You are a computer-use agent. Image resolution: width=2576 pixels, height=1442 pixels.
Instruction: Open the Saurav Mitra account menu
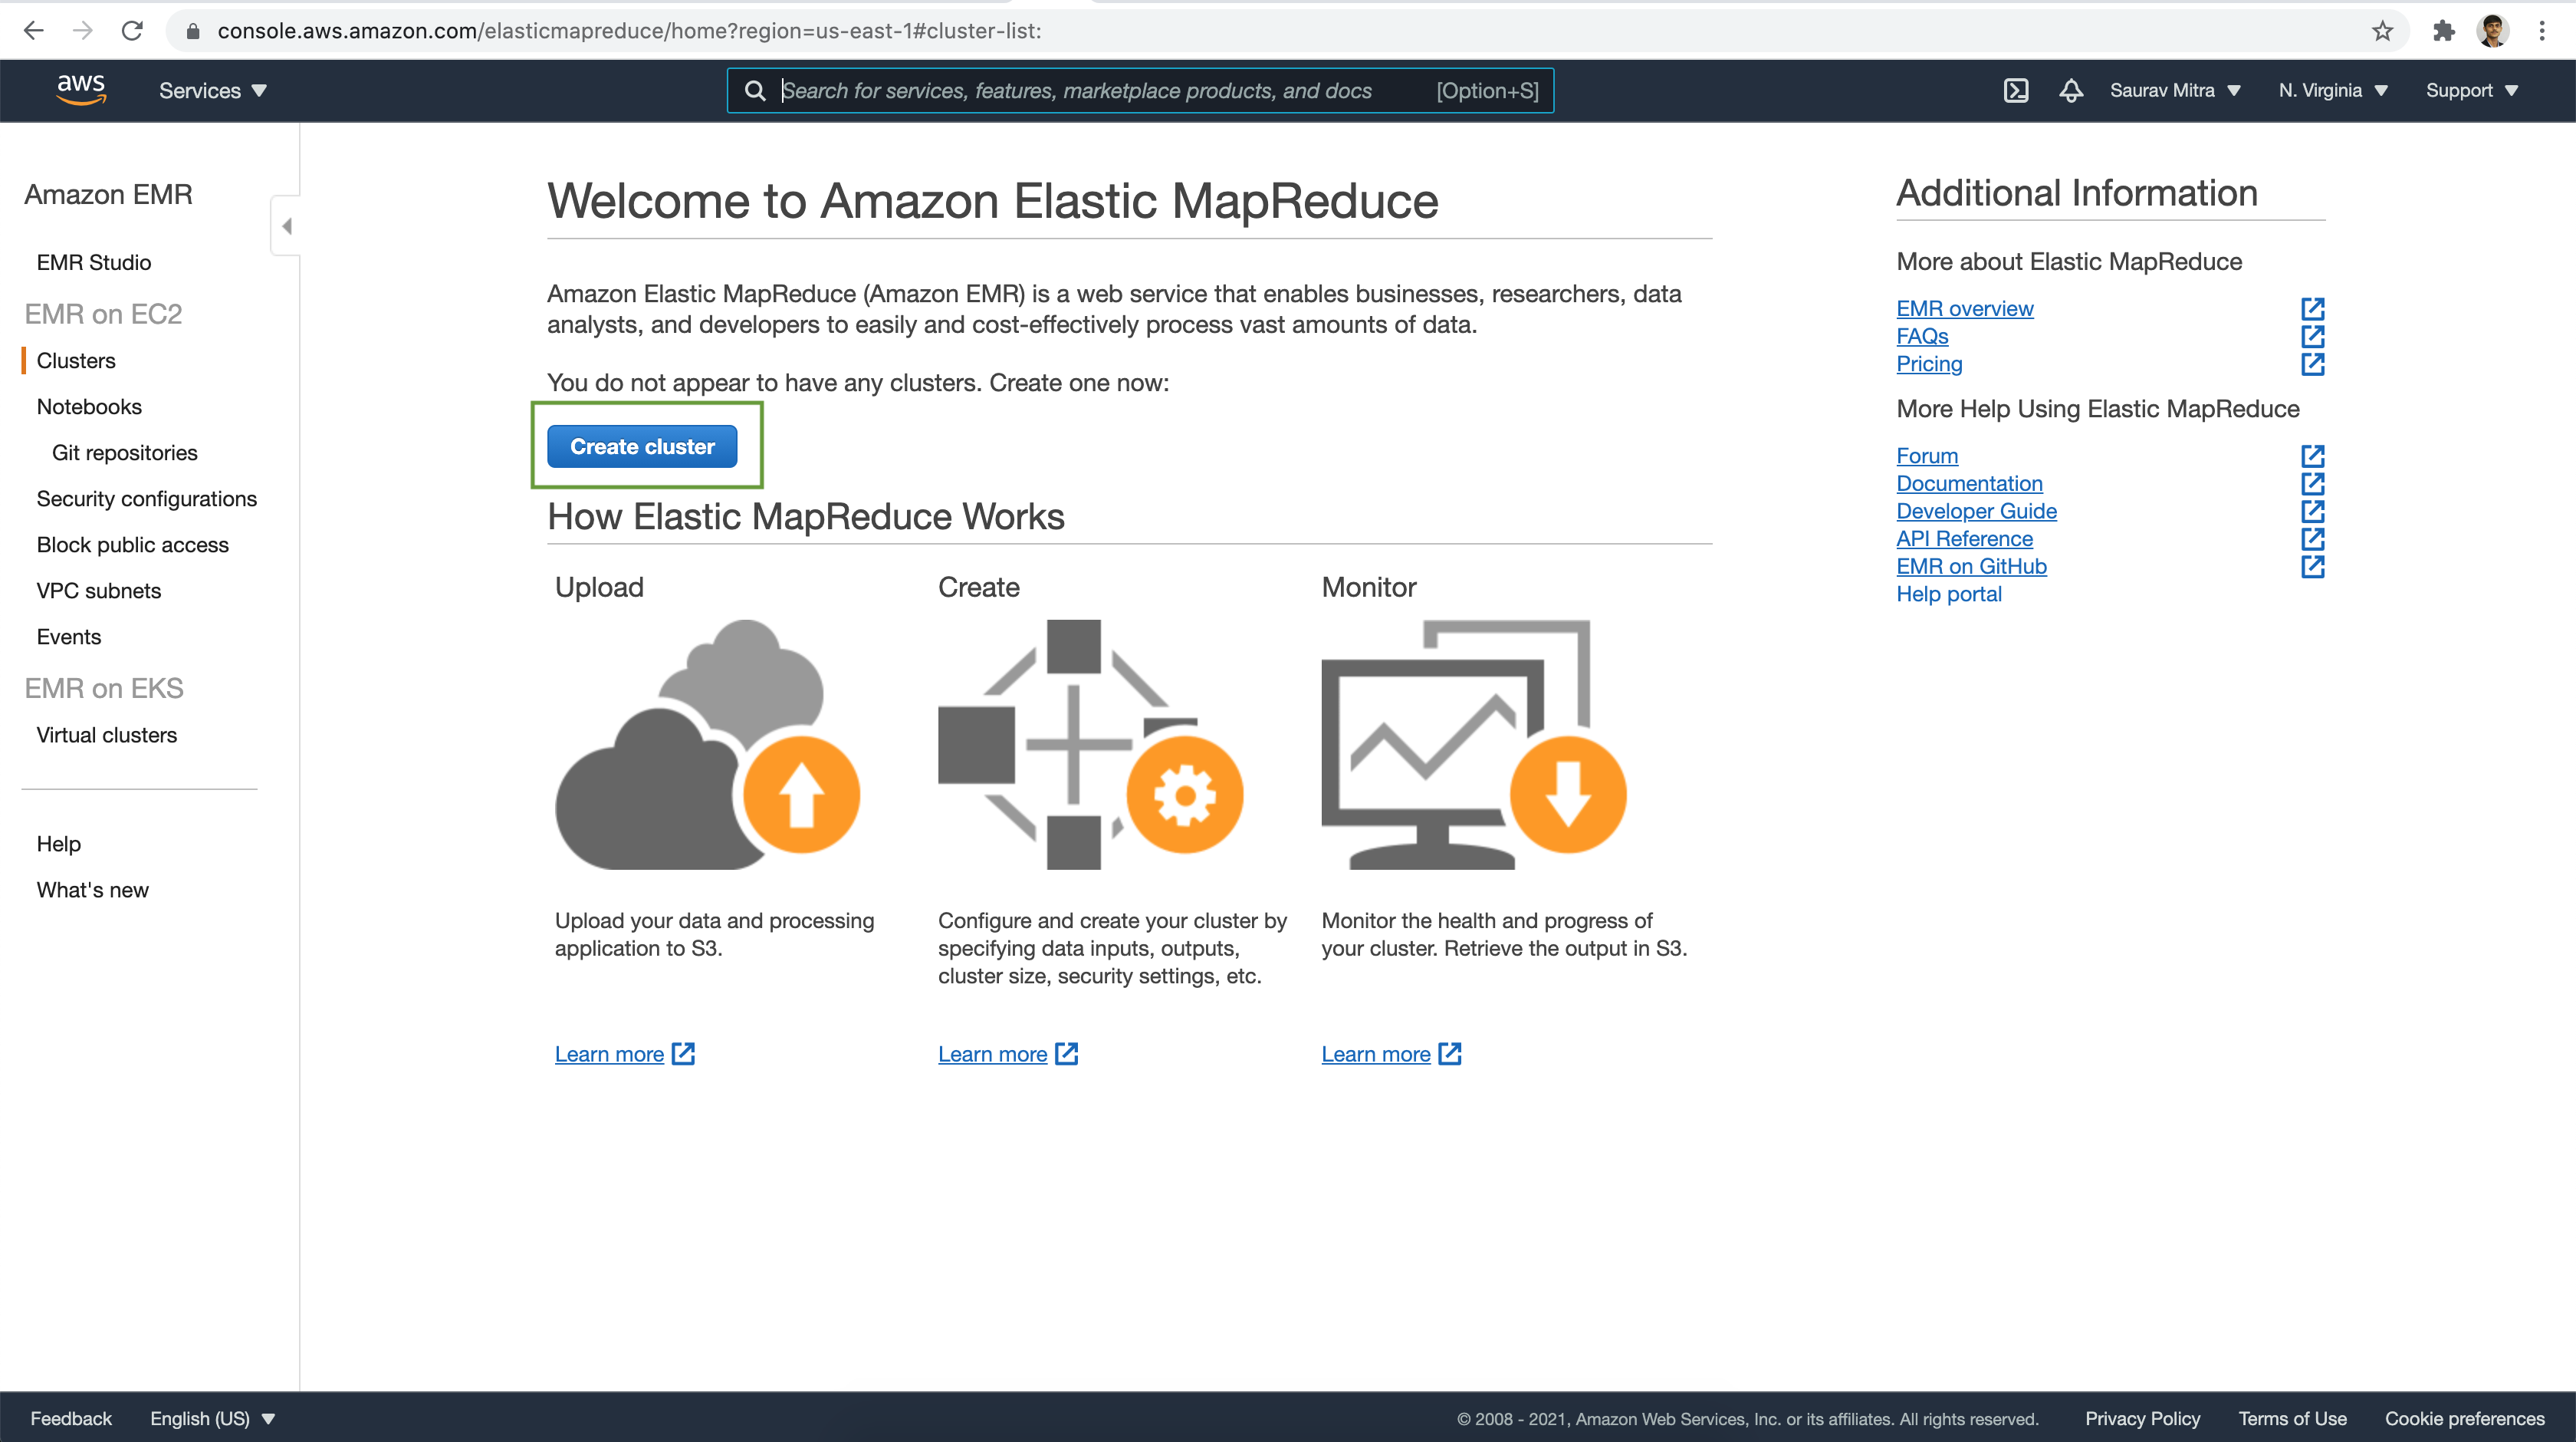[x=2175, y=91]
